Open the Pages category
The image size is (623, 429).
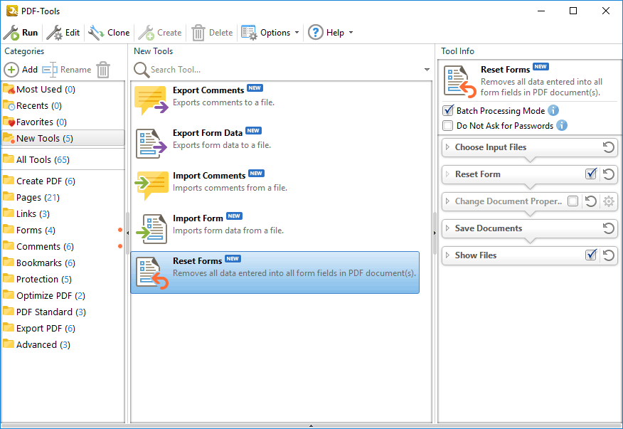pyautogui.click(x=63, y=197)
